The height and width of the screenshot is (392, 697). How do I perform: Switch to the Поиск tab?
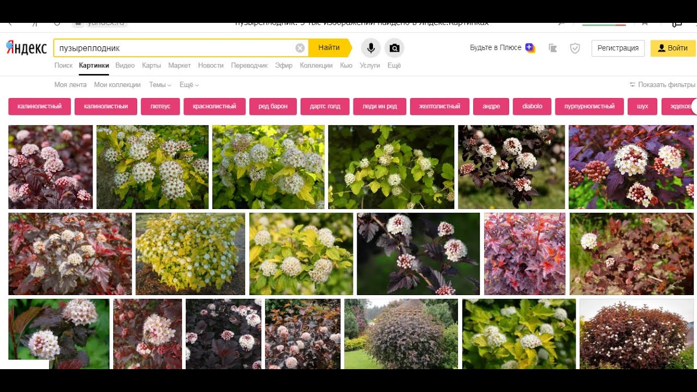(63, 65)
